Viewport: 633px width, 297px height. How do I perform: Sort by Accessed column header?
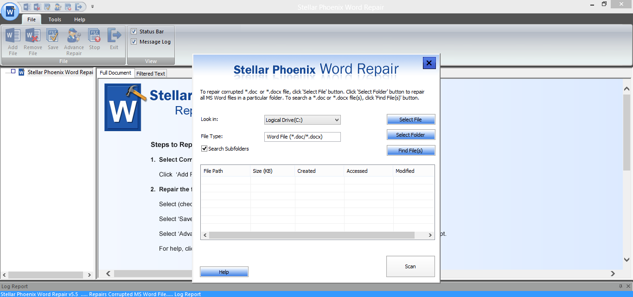369,171
